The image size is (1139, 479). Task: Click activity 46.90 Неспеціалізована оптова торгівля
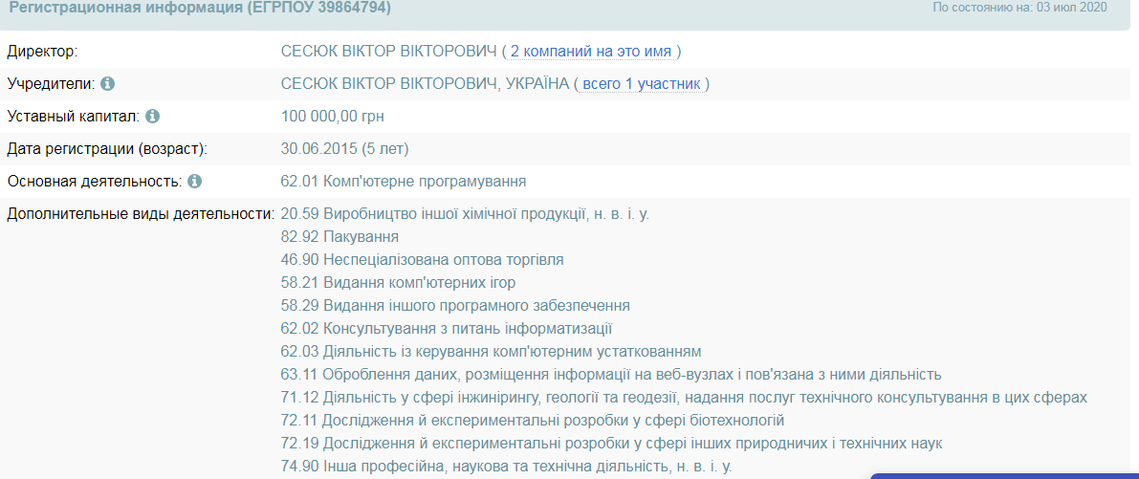(x=423, y=260)
